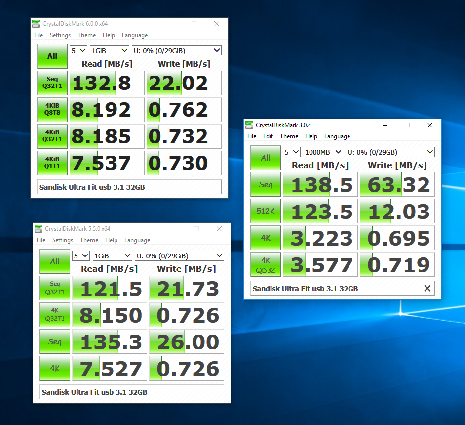Open test count dropdown in CrystalDiskMark 6.0.0

78,50
